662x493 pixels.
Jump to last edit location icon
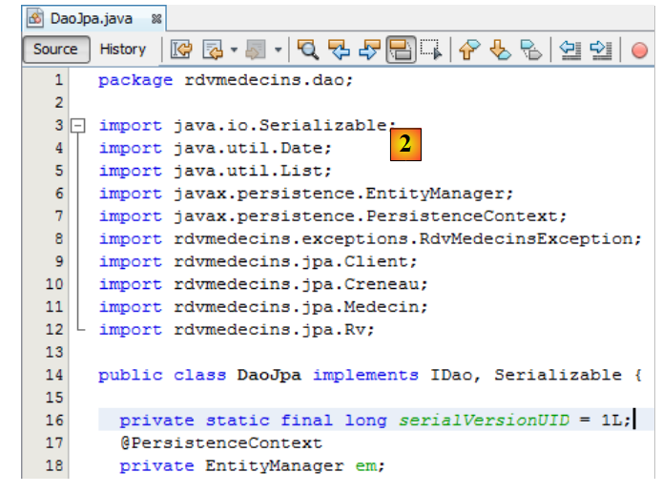pos(181,51)
